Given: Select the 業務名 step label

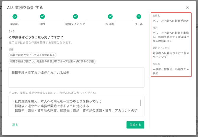Looking at the screenshot, I should click(x=15, y=24).
